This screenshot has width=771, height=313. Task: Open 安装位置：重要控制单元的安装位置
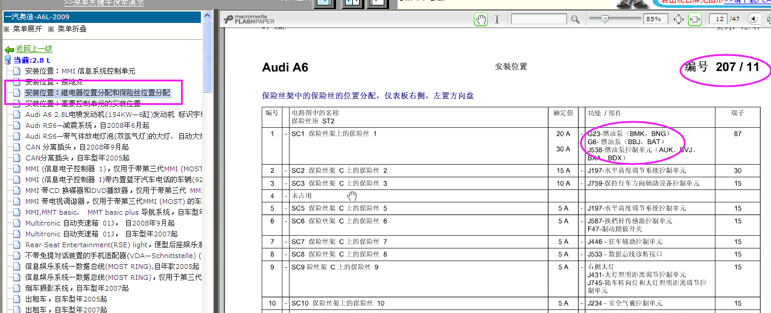click(x=83, y=104)
